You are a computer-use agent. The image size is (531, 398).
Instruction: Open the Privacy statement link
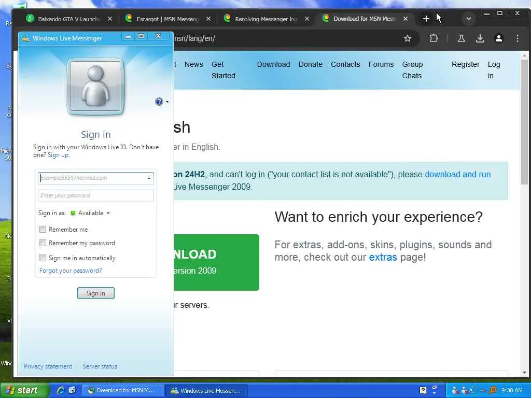tap(48, 366)
